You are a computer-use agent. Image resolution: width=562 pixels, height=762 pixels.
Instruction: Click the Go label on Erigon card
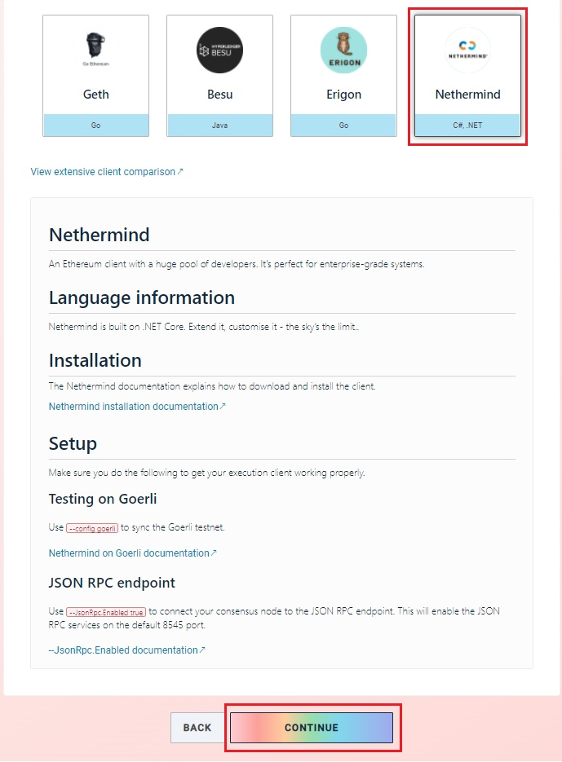pos(343,126)
